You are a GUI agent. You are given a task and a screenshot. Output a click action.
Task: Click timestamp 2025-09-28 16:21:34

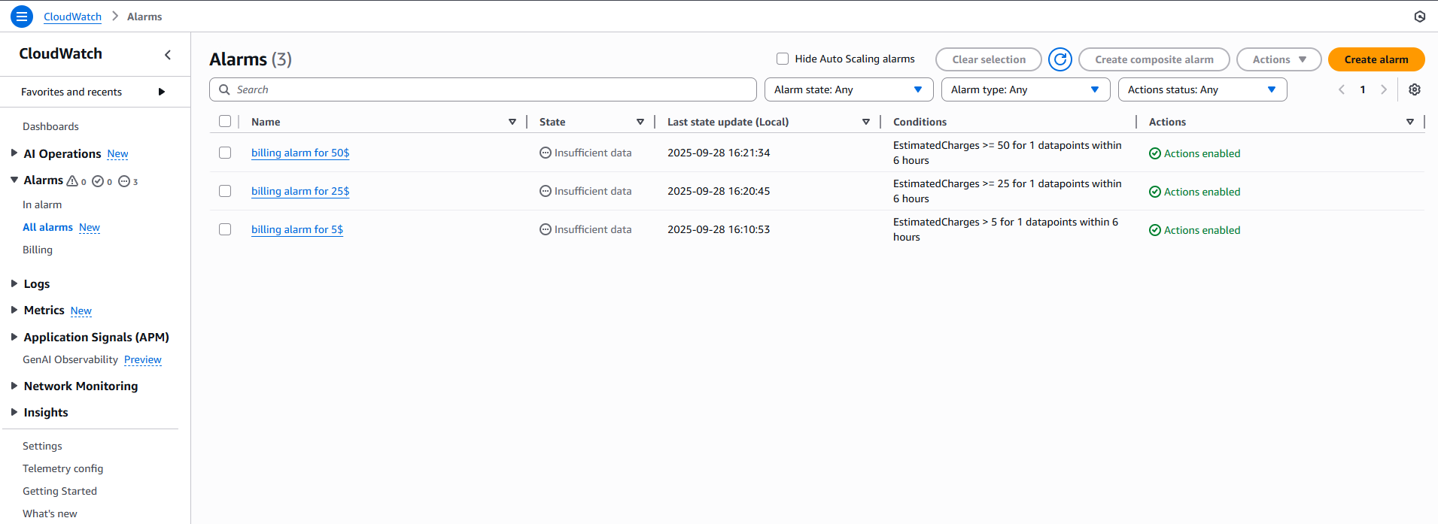(719, 153)
